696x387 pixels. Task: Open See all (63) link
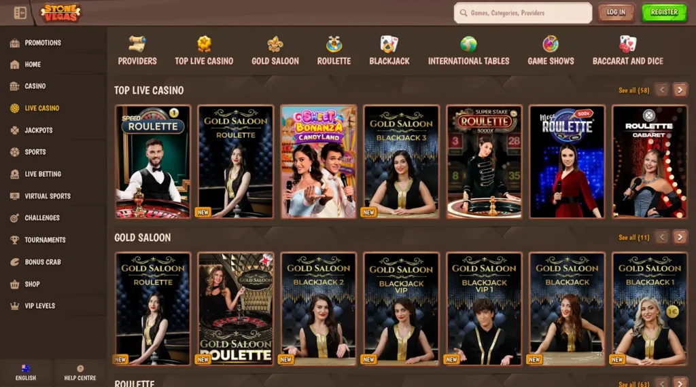(x=633, y=384)
